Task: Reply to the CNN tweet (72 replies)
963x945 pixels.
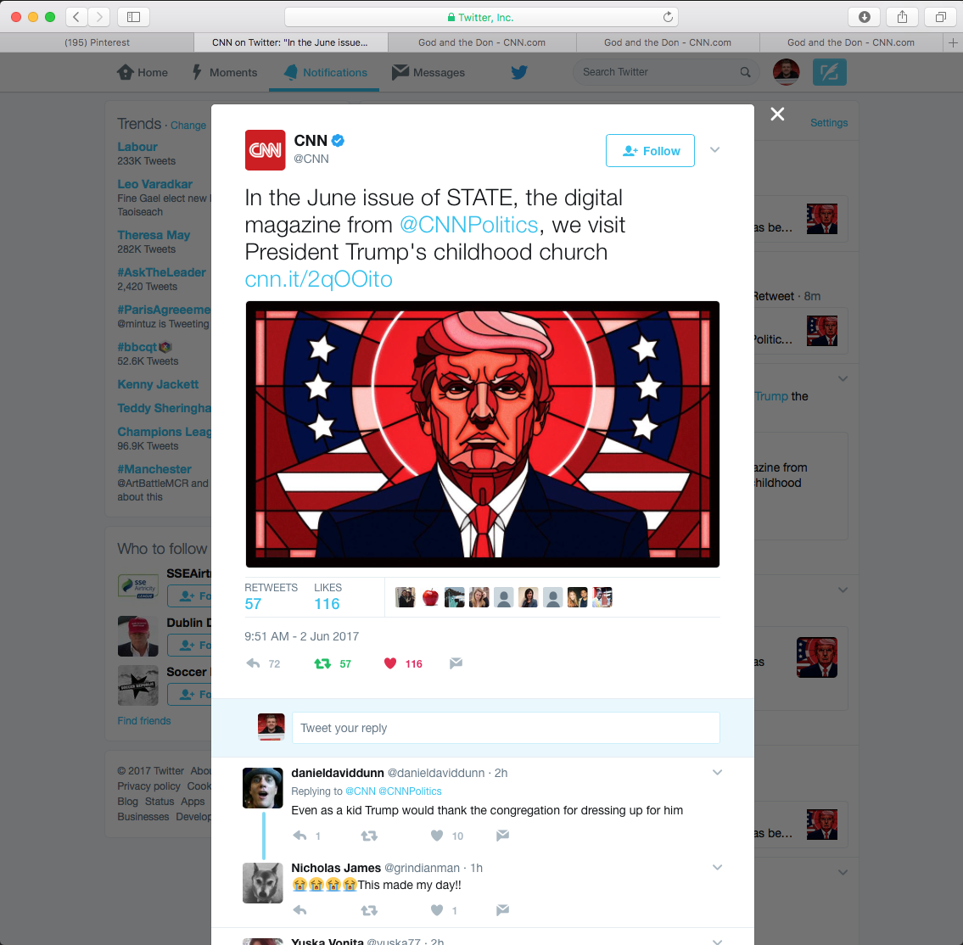Action: [253, 663]
